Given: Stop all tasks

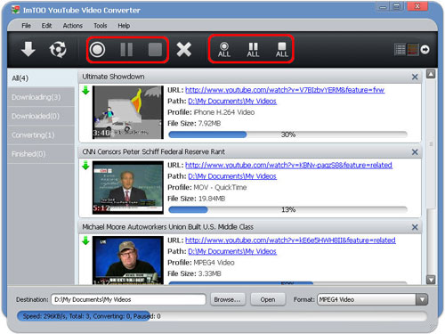Looking at the screenshot, I should pos(281,50).
